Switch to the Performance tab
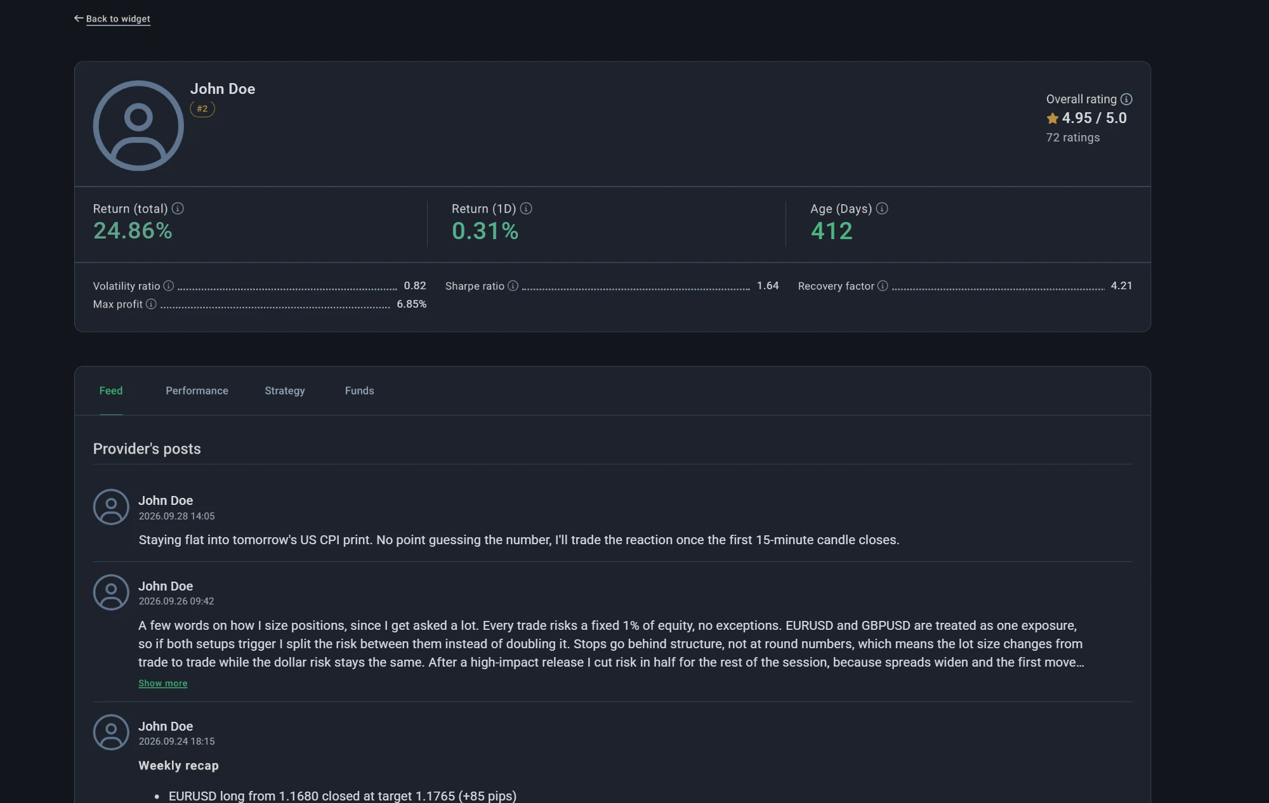The width and height of the screenshot is (1269, 803). pyautogui.click(x=197, y=391)
